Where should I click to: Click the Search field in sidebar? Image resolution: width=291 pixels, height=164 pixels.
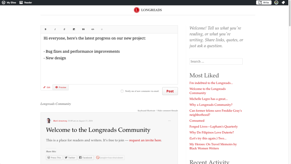click(x=216, y=61)
